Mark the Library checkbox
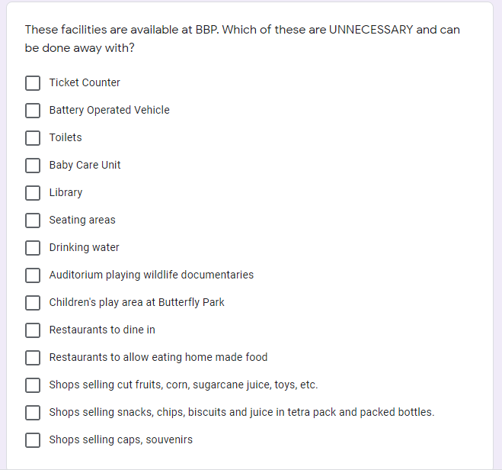Image resolution: width=502 pixels, height=470 pixels. [33, 192]
